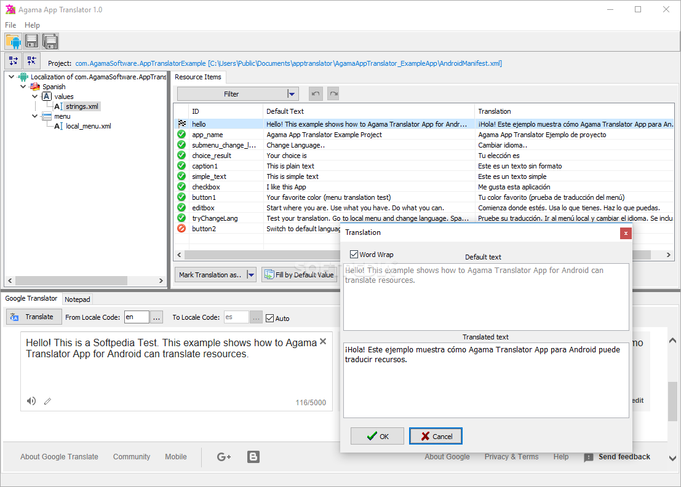The height and width of the screenshot is (487, 681).
Task: Collapse the Spanish tree node
Action: click(23, 87)
